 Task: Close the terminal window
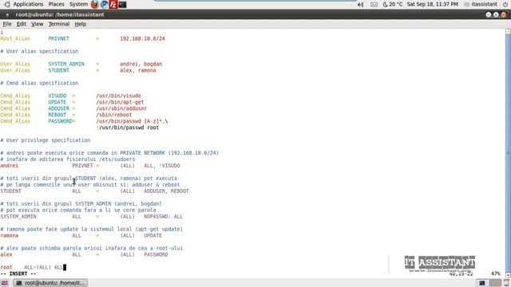(504, 14)
